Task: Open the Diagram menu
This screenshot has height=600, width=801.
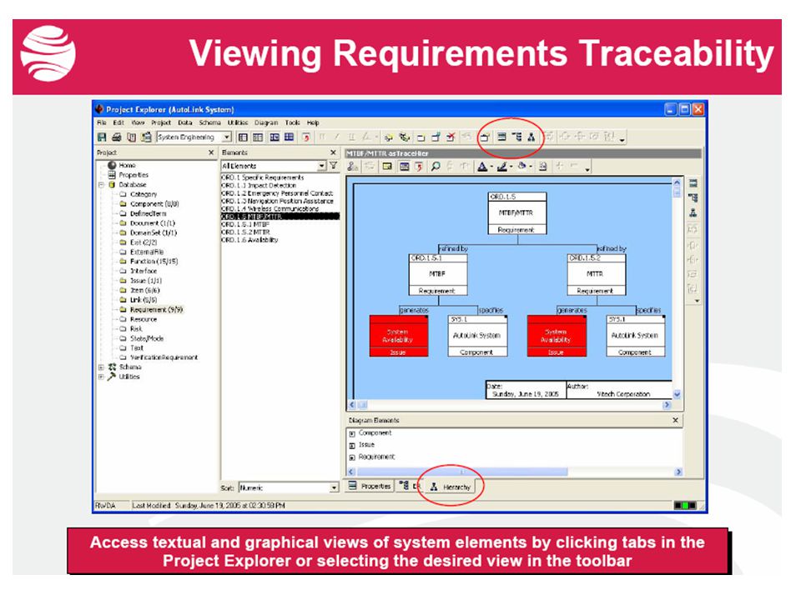Action: [x=266, y=123]
